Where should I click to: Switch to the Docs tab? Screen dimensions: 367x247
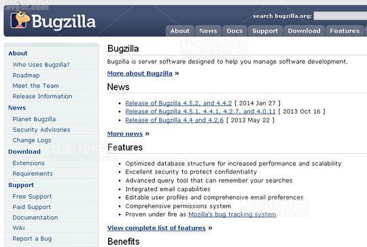point(234,31)
